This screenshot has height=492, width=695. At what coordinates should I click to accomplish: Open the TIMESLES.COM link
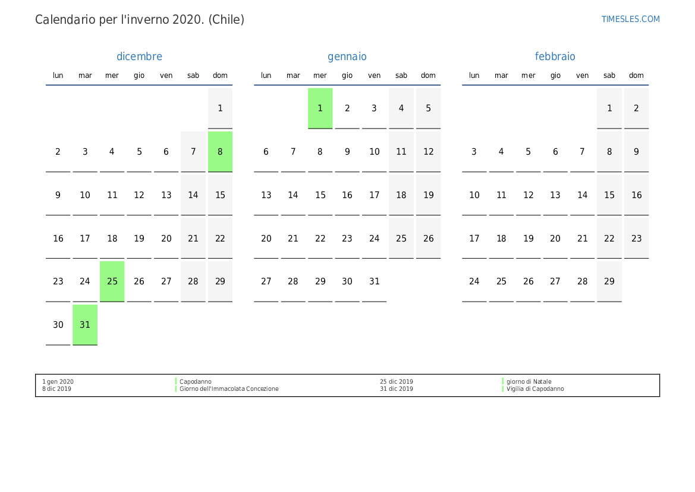point(630,19)
